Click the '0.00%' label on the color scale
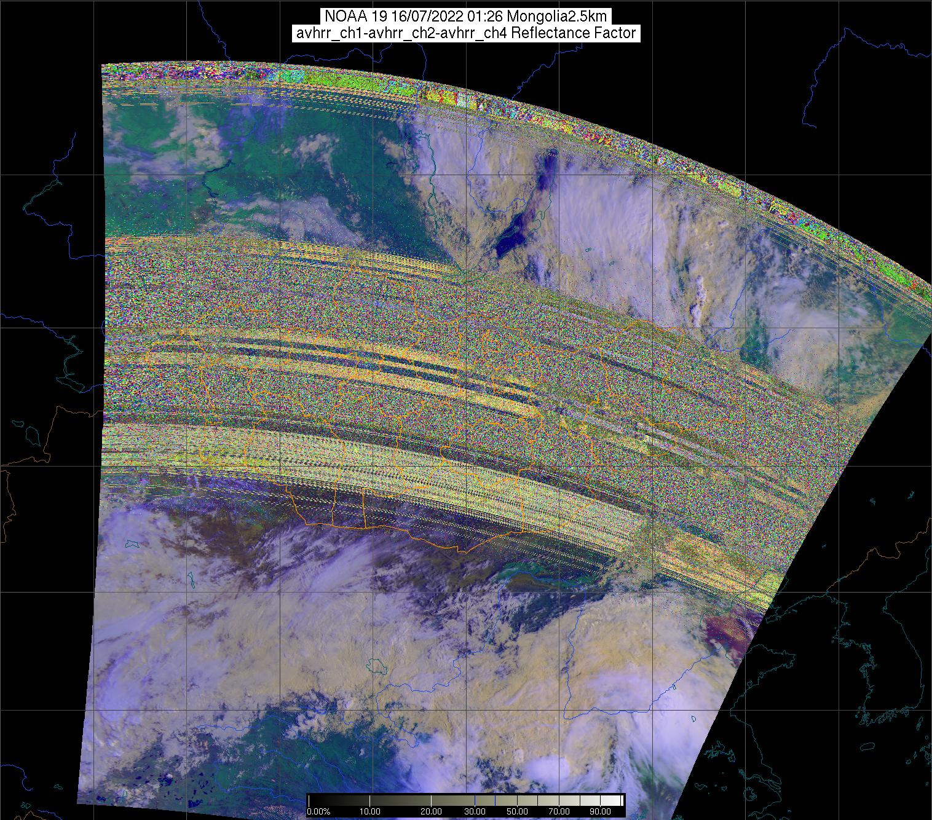 (318, 812)
